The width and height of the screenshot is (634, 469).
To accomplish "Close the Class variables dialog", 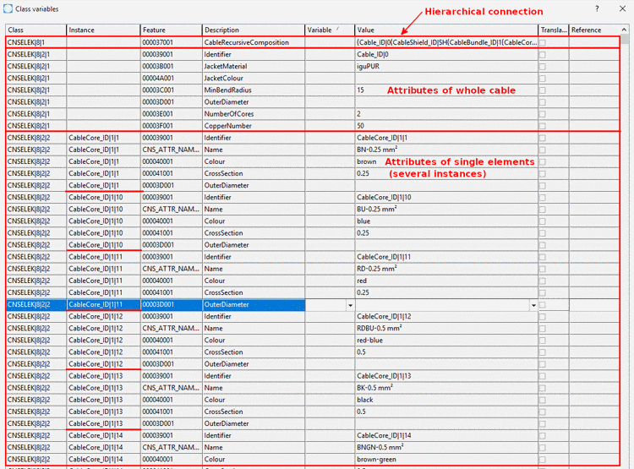I will [622, 9].
